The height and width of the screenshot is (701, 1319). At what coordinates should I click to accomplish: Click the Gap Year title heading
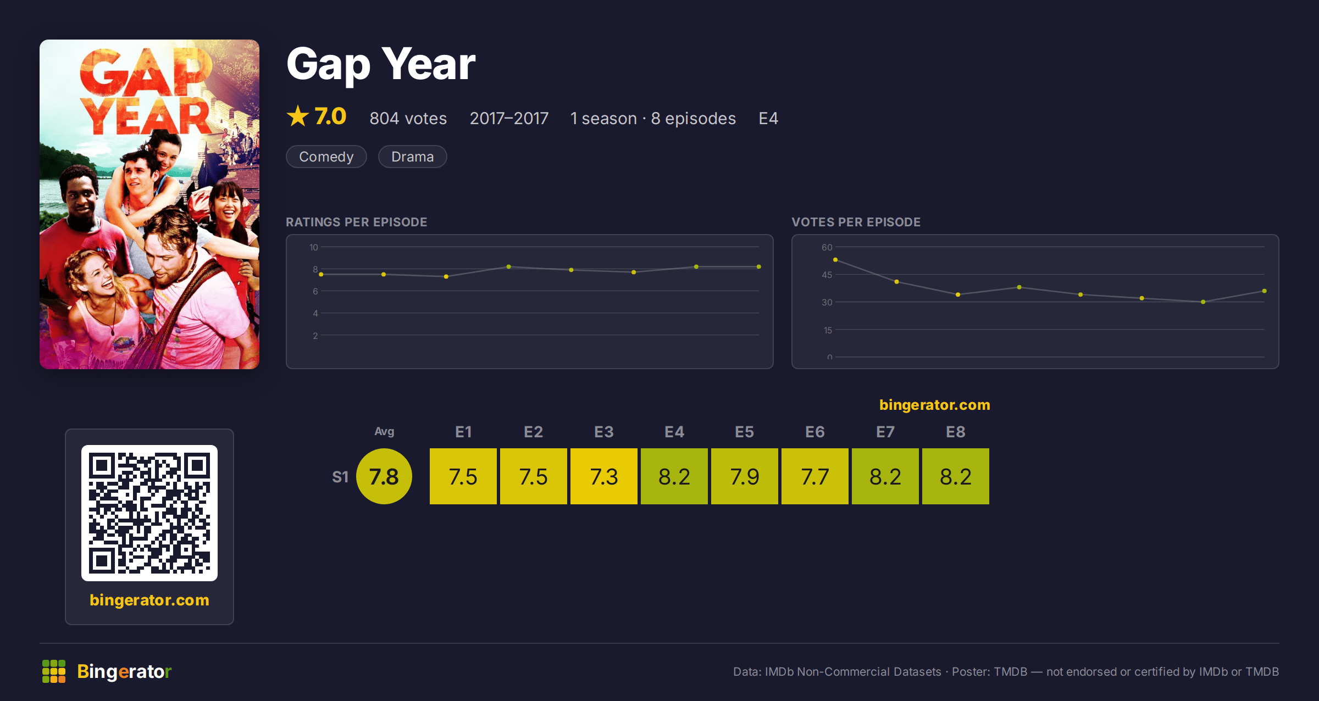(381, 64)
